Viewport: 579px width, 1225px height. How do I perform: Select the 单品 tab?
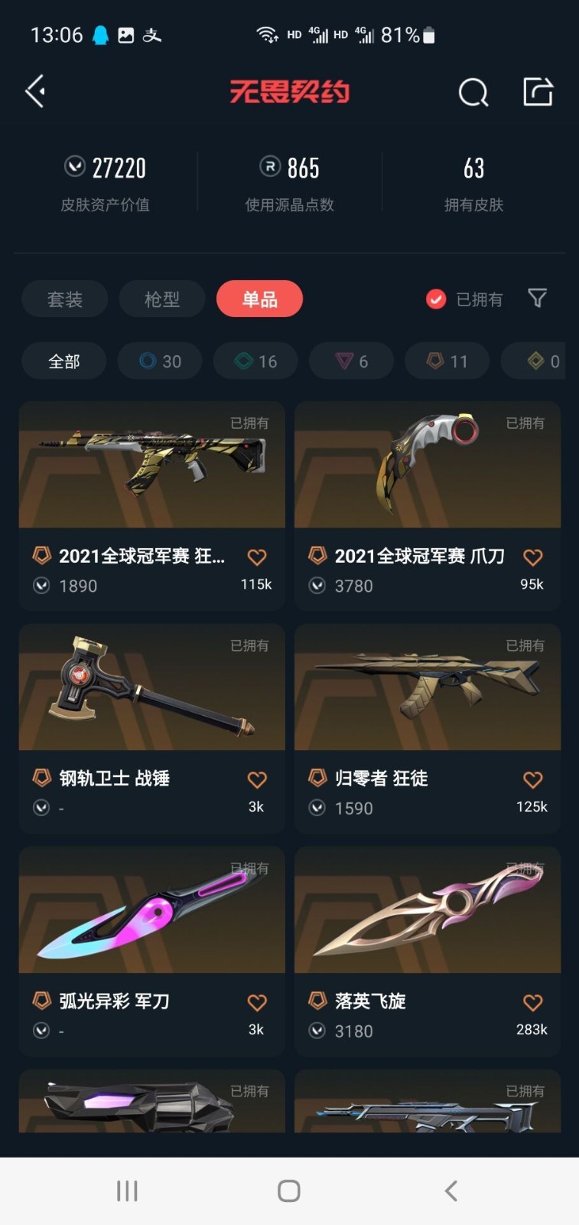[x=260, y=299]
